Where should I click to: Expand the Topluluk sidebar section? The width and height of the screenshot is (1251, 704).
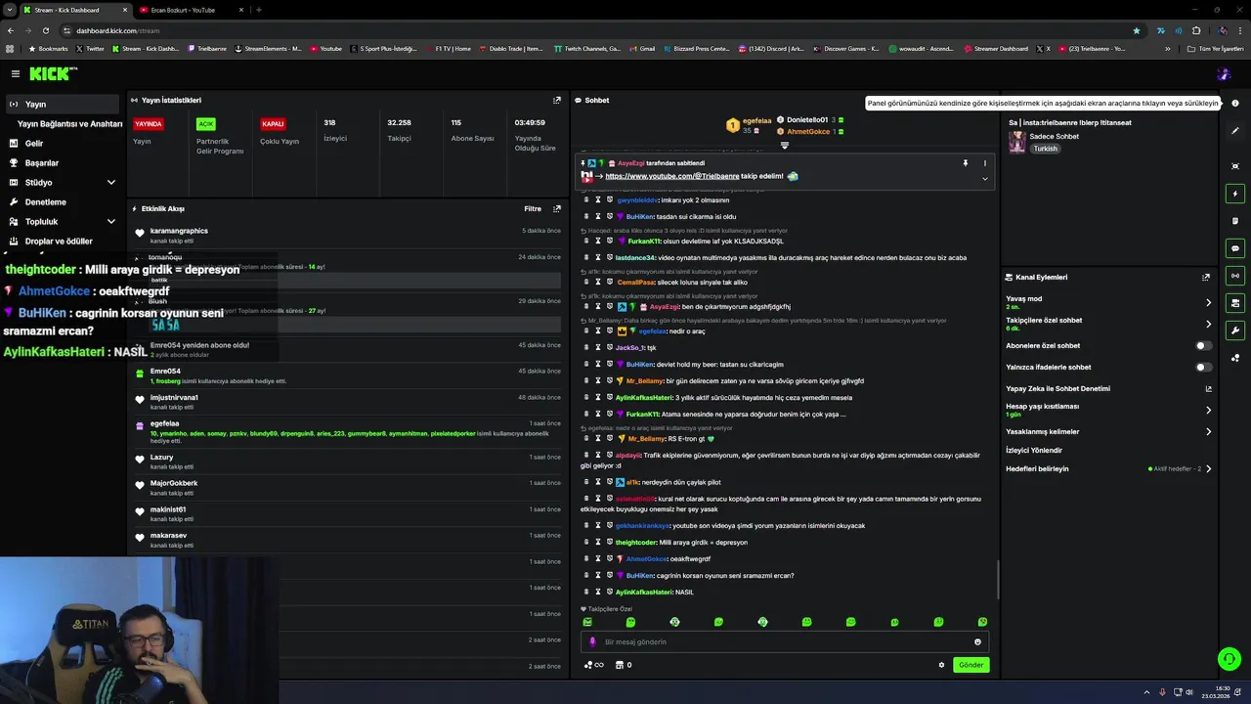coord(110,221)
